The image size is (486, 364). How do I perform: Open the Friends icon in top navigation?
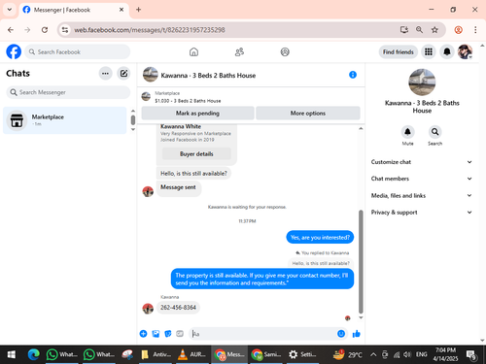(x=239, y=51)
